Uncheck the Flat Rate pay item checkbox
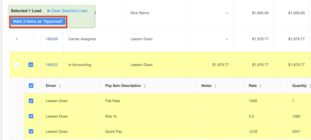311x140 pixels. (31, 101)
